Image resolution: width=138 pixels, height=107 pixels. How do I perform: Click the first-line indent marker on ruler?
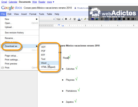click(x=59, y=25)
